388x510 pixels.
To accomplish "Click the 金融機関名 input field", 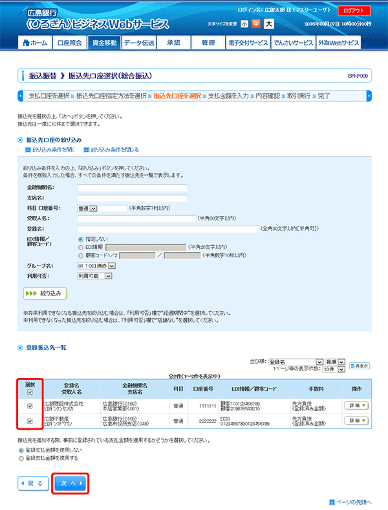I will [x=132, y=188].
